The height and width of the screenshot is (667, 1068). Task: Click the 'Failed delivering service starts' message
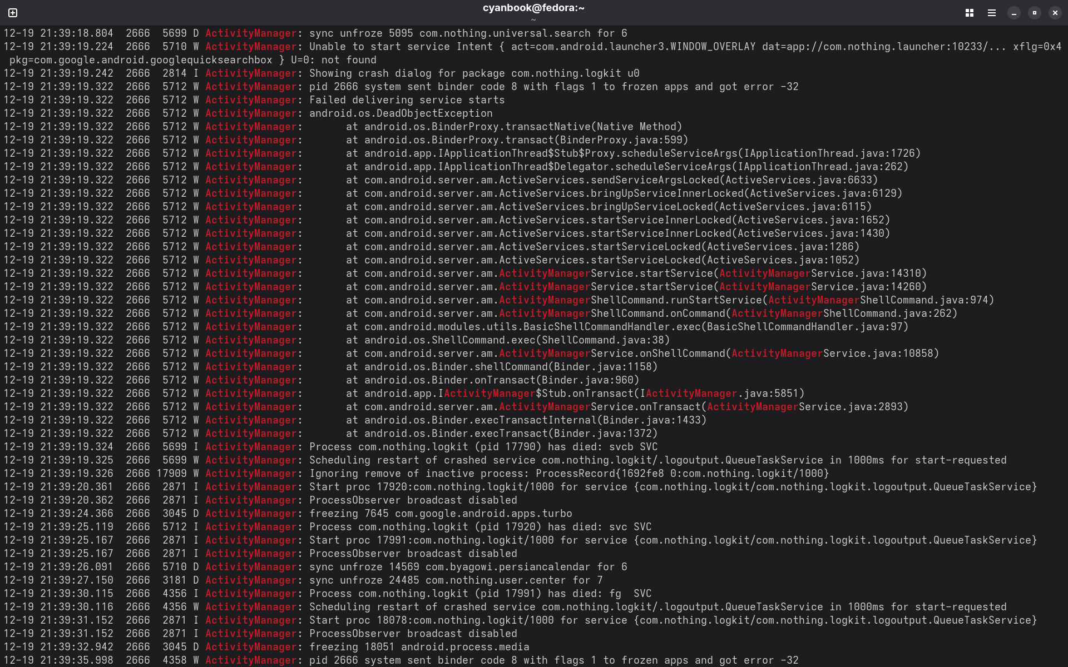click(x=407, y=100)
